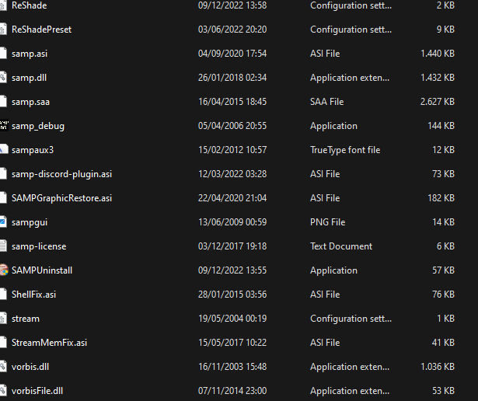Click the 182 KB size value
Viewport: 478px width, 401px height.
pos(441,197)
